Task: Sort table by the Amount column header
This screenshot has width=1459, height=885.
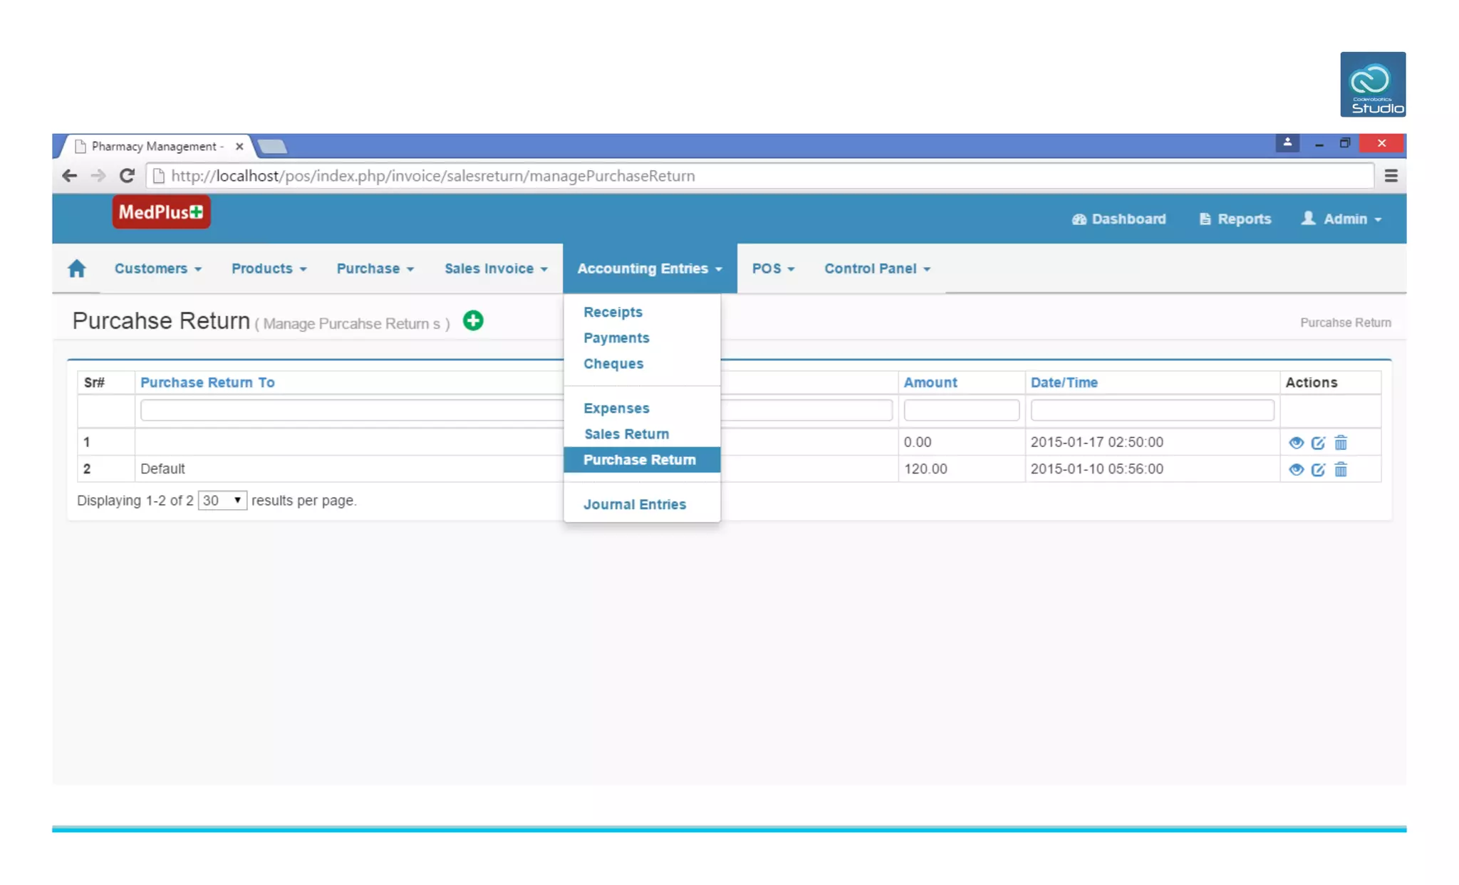Action: coord(930,382)
